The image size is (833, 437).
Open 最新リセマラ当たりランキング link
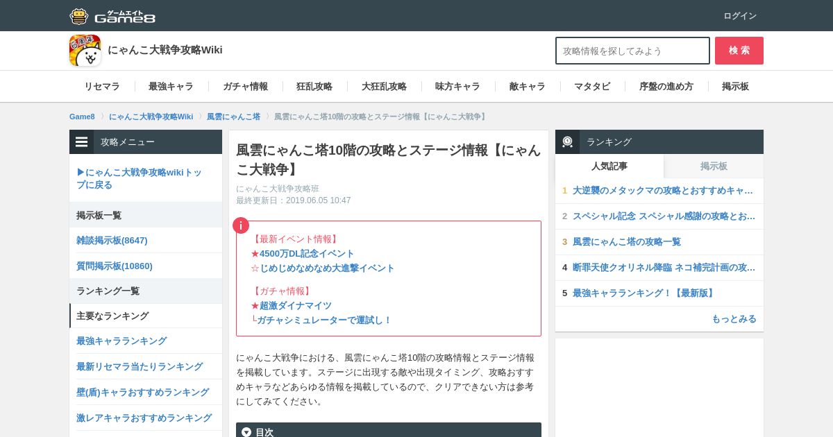pos(140,366)
